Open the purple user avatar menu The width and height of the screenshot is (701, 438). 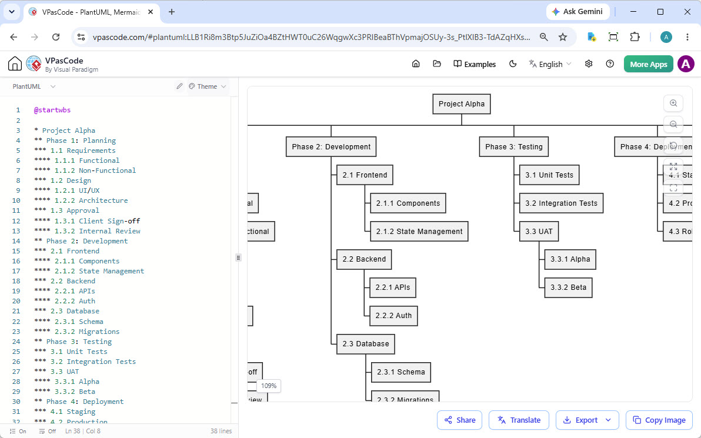686,64
